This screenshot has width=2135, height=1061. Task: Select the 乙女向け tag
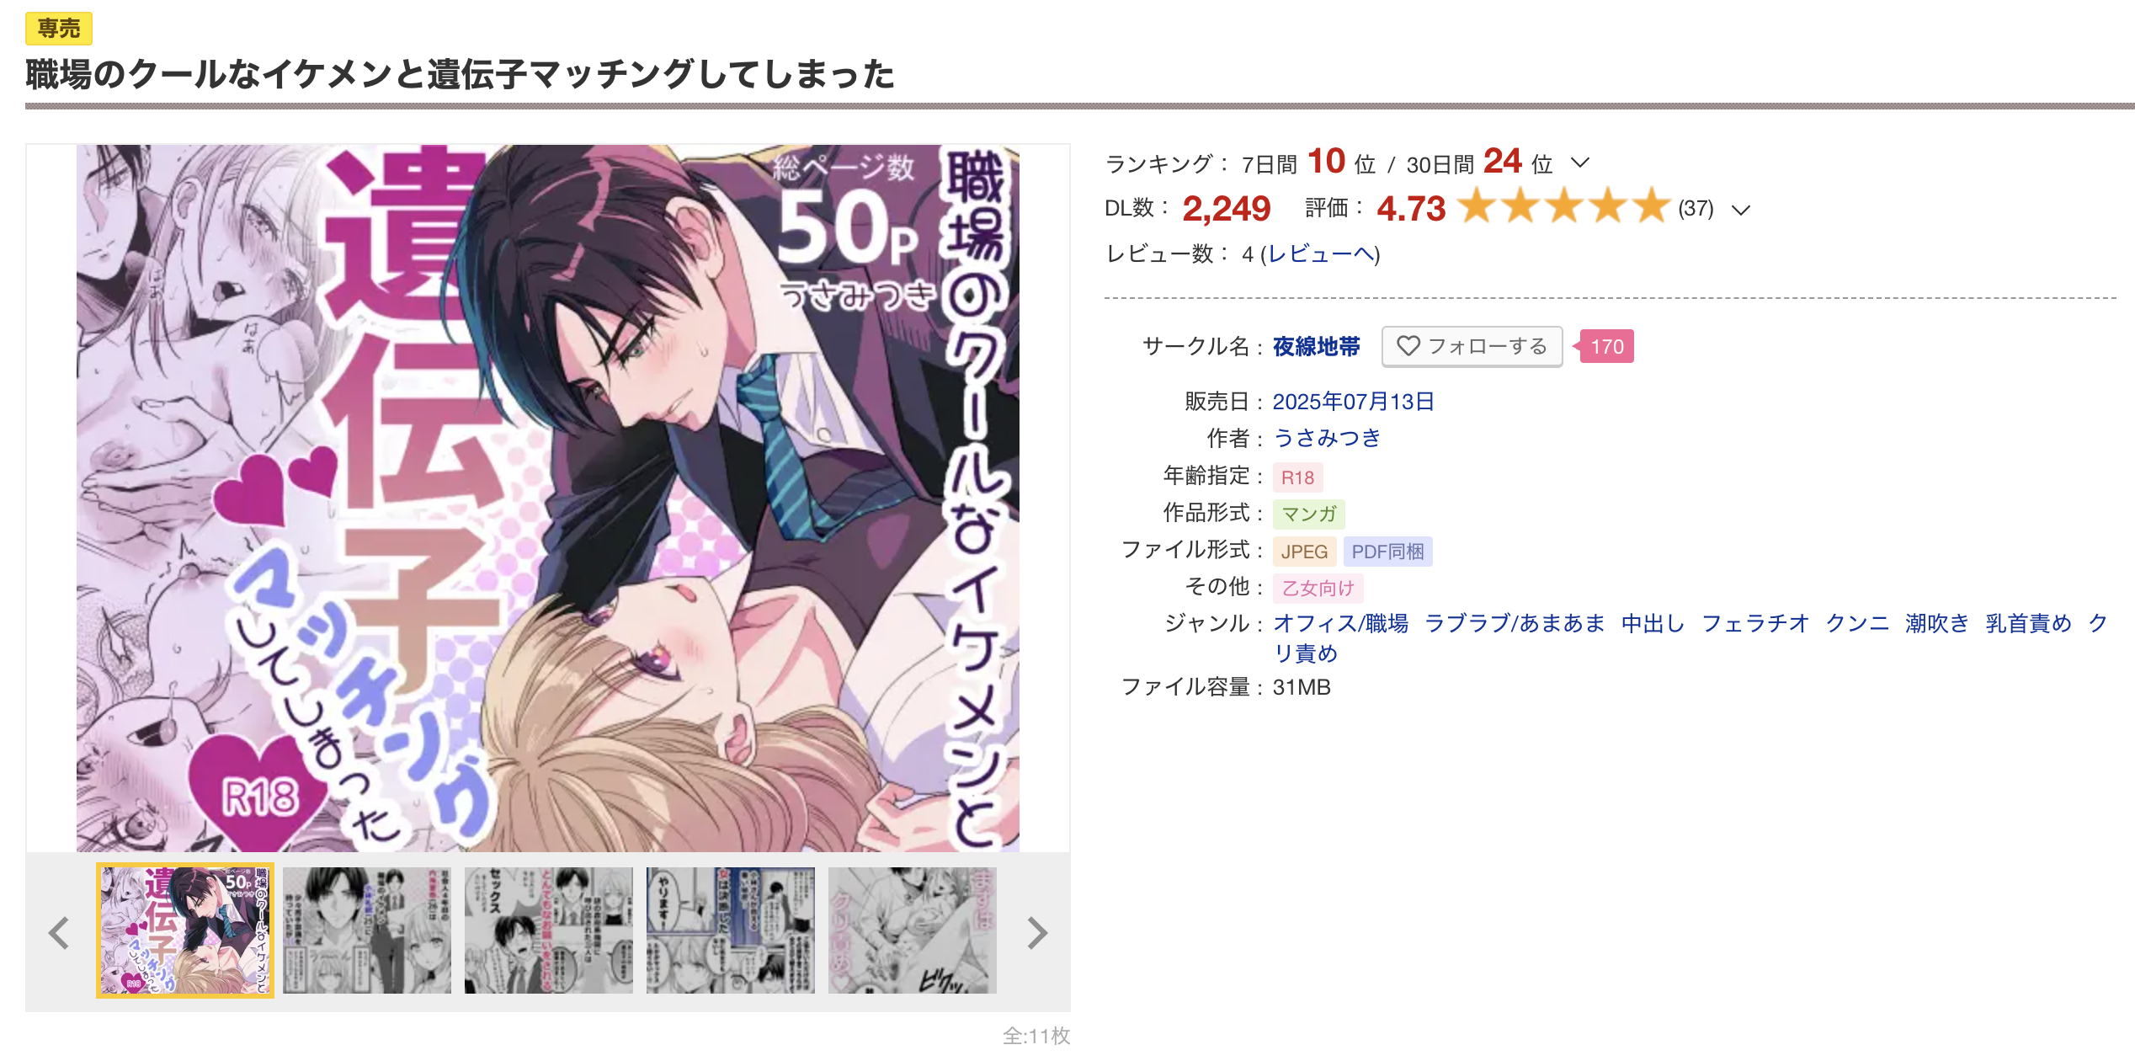[x=1318, y=588]
